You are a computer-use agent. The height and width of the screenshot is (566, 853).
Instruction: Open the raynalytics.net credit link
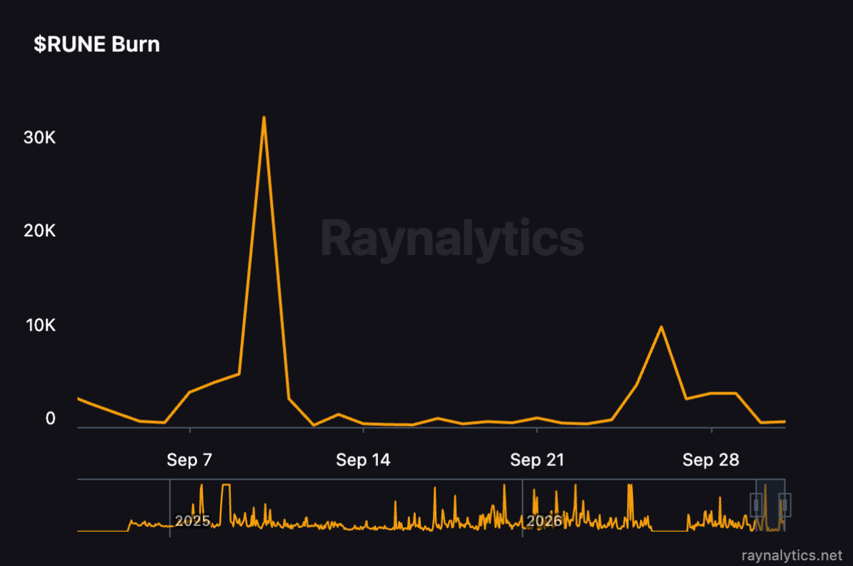tap(792, 555)
